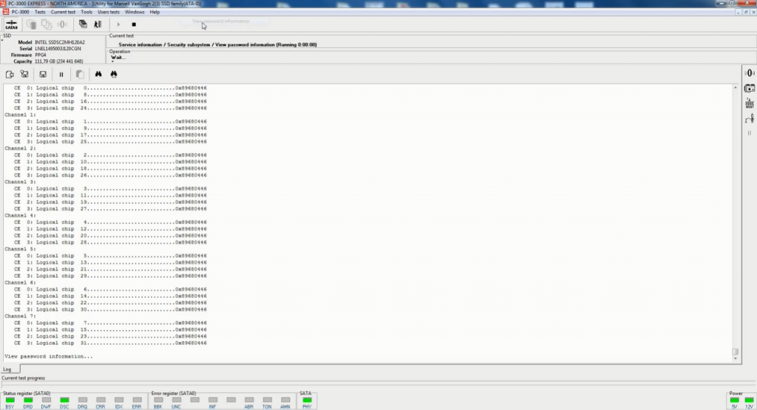Click the log scrollbar down arrow
757x410 pixels.
point(736,359)
